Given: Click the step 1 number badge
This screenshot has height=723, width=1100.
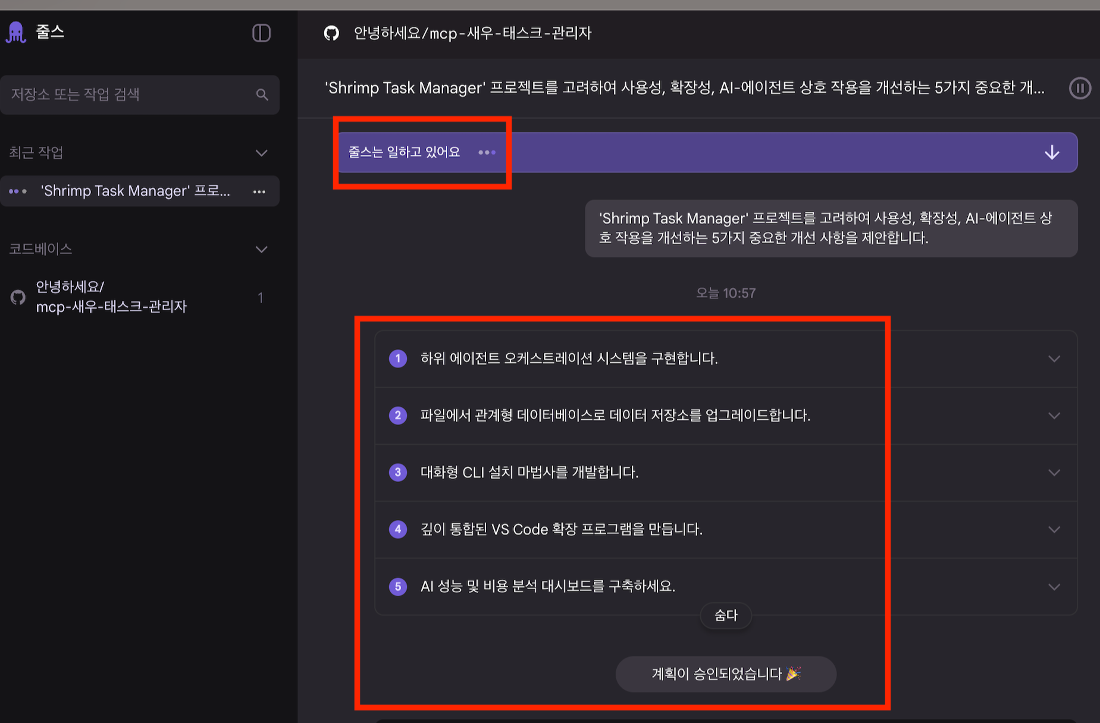Looking at the screenshot, I should (x=398, y=359).
